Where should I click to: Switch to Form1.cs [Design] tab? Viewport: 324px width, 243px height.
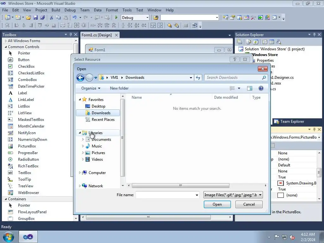coord(97,35)
